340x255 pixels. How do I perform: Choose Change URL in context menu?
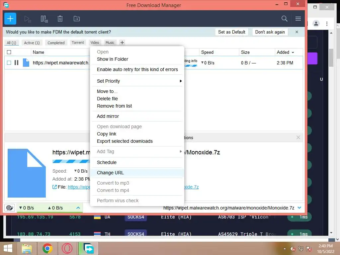tap(137, 173)
